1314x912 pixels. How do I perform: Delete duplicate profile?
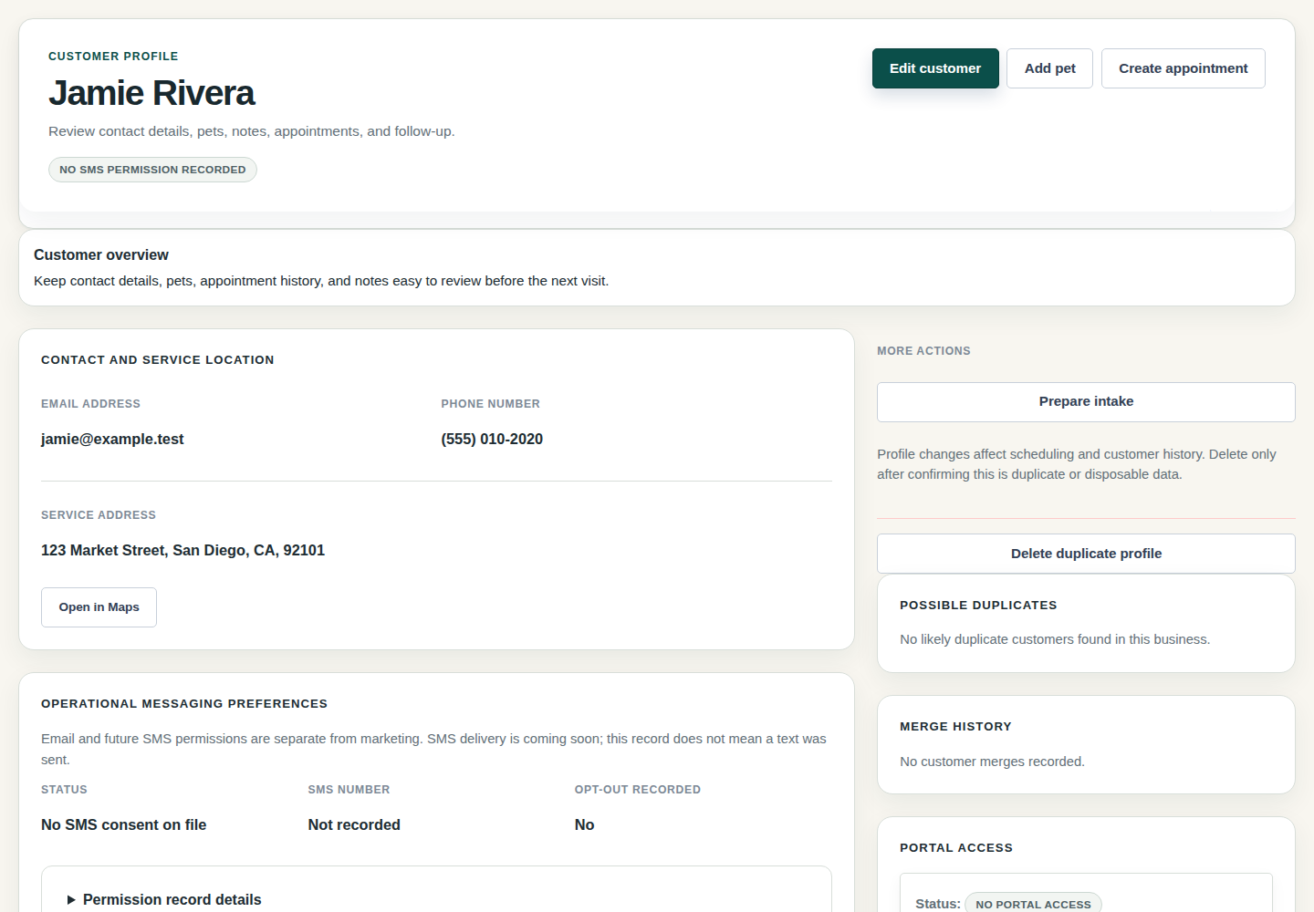point(1086,554)
